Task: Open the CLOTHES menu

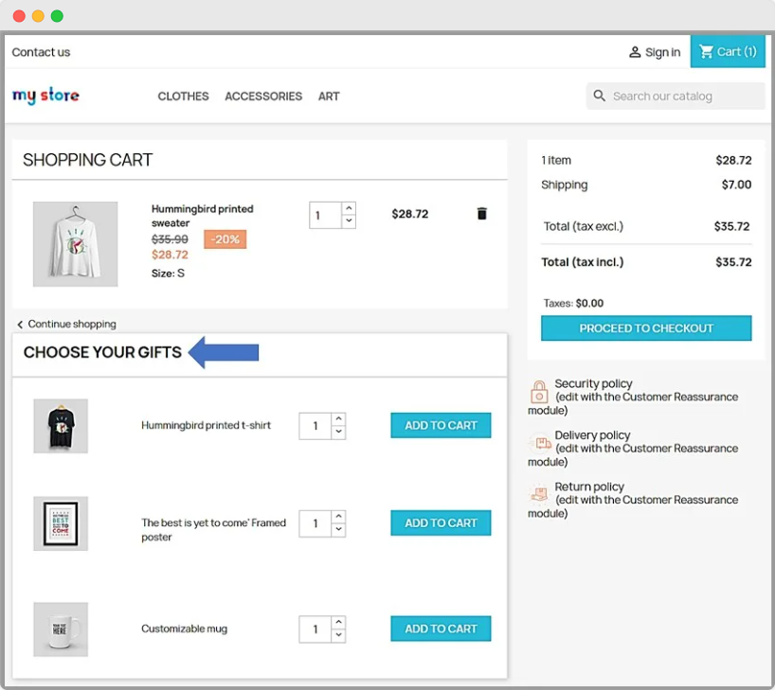Action: point(183,97)
